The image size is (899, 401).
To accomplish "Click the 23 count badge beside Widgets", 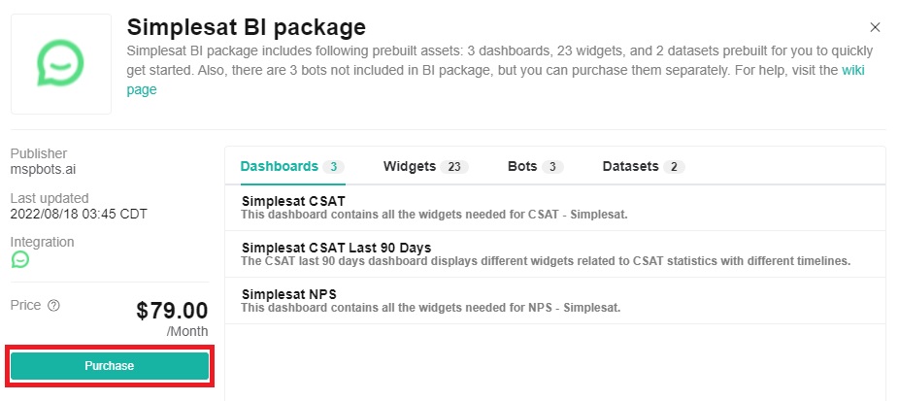I will point(453,167).
